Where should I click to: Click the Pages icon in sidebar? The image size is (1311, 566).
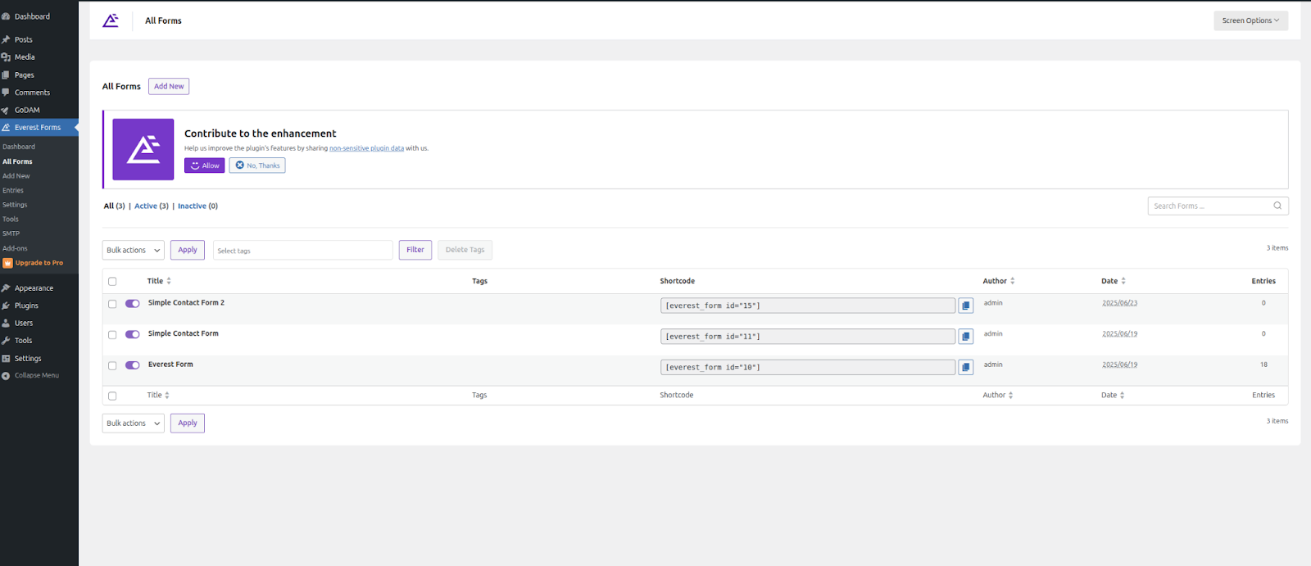(6, 75)
